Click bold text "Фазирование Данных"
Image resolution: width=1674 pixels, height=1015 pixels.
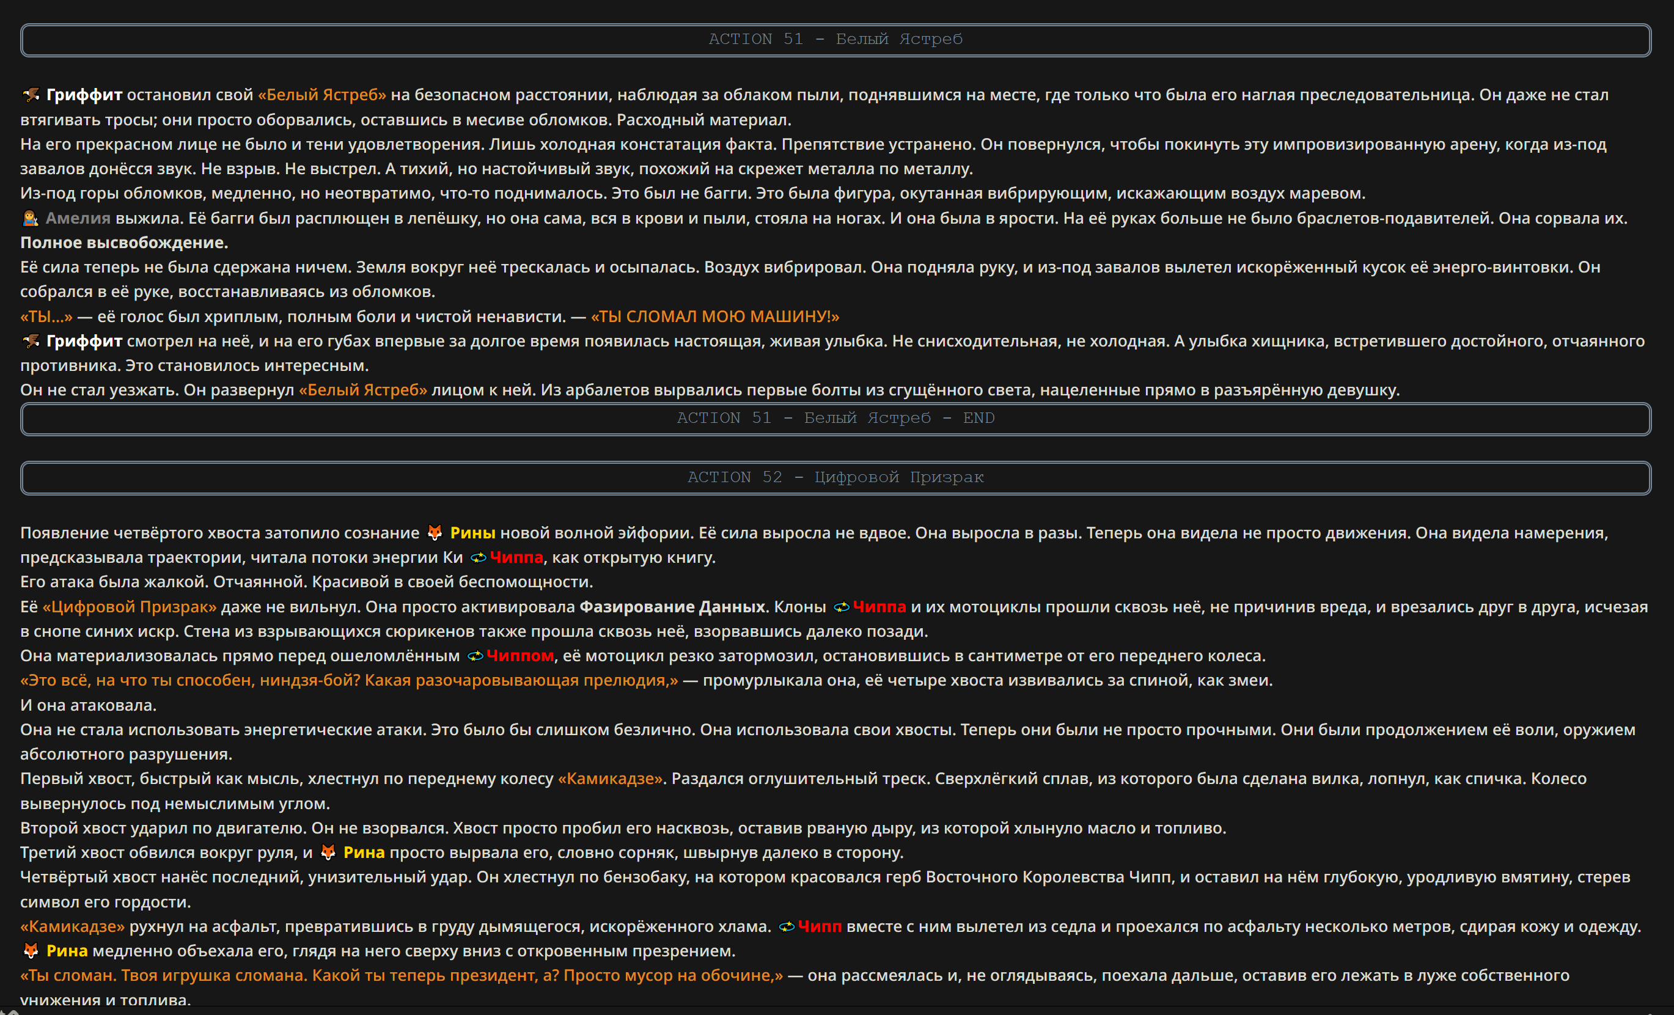[x=672, y=607]
